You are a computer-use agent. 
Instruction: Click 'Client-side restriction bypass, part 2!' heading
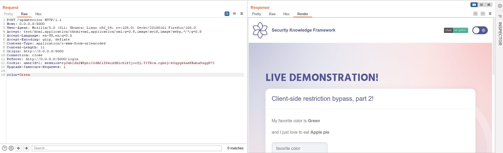point(322,99)
